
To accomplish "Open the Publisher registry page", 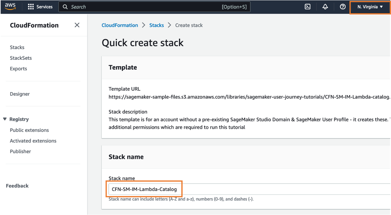I will point(20,151).
